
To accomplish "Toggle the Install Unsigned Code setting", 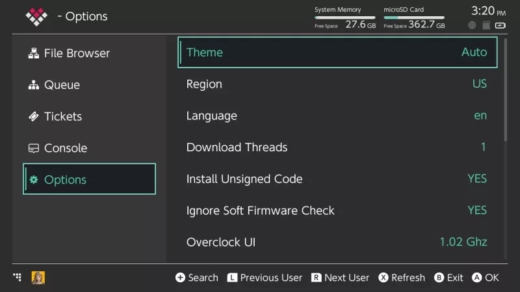I will click(337, 179).
